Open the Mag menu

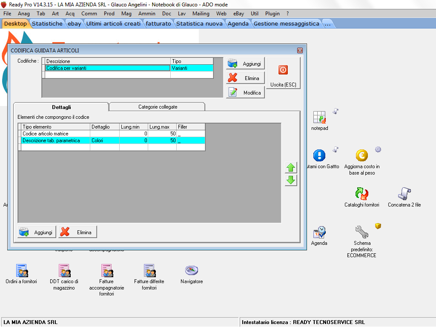point(126,14)
